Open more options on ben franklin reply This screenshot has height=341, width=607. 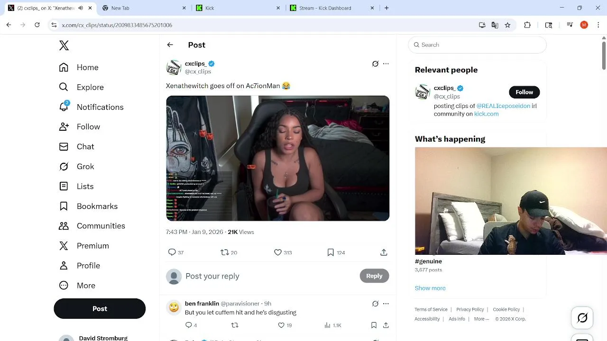click(386, 304)
